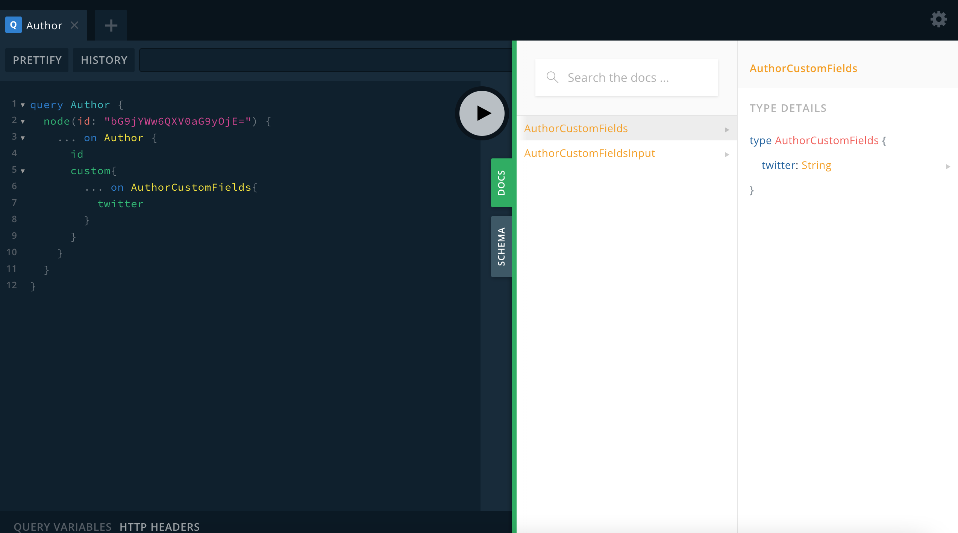Add a new tab with the plus icon
Image resolution: width=958 pixels, height=533 pixels.
[111, 26]
